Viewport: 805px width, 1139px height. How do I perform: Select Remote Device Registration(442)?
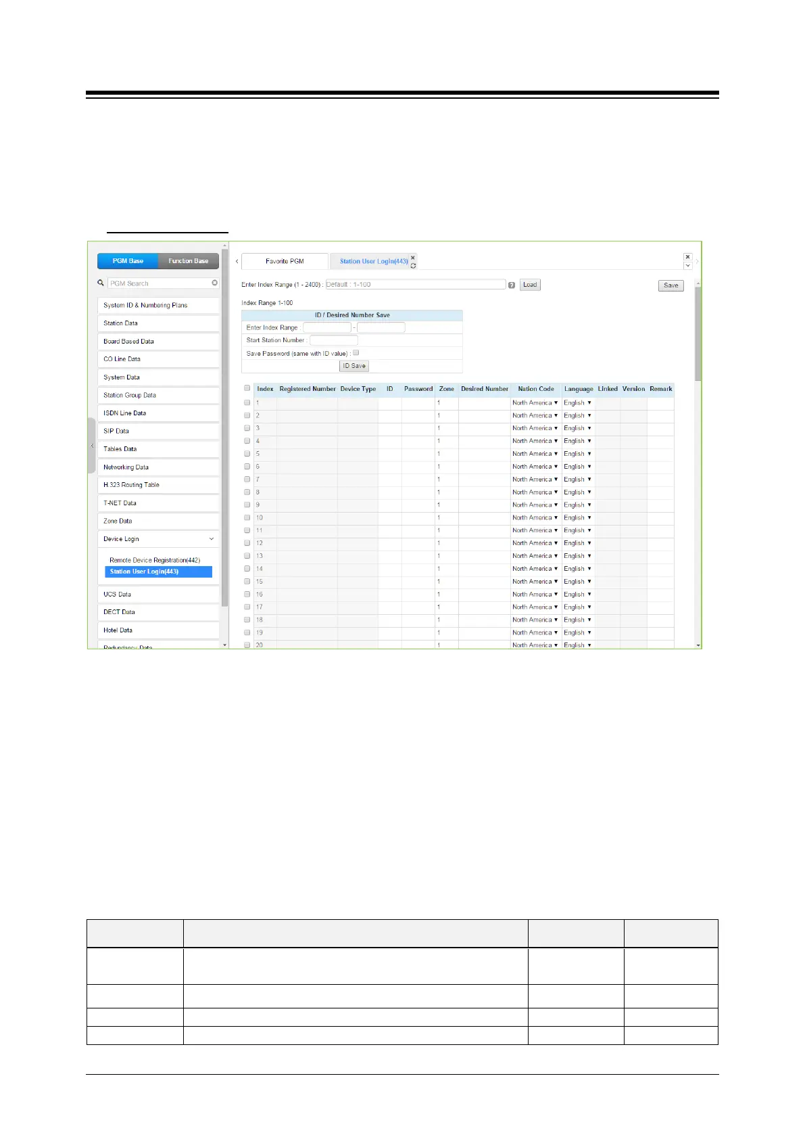pos(155,560)
